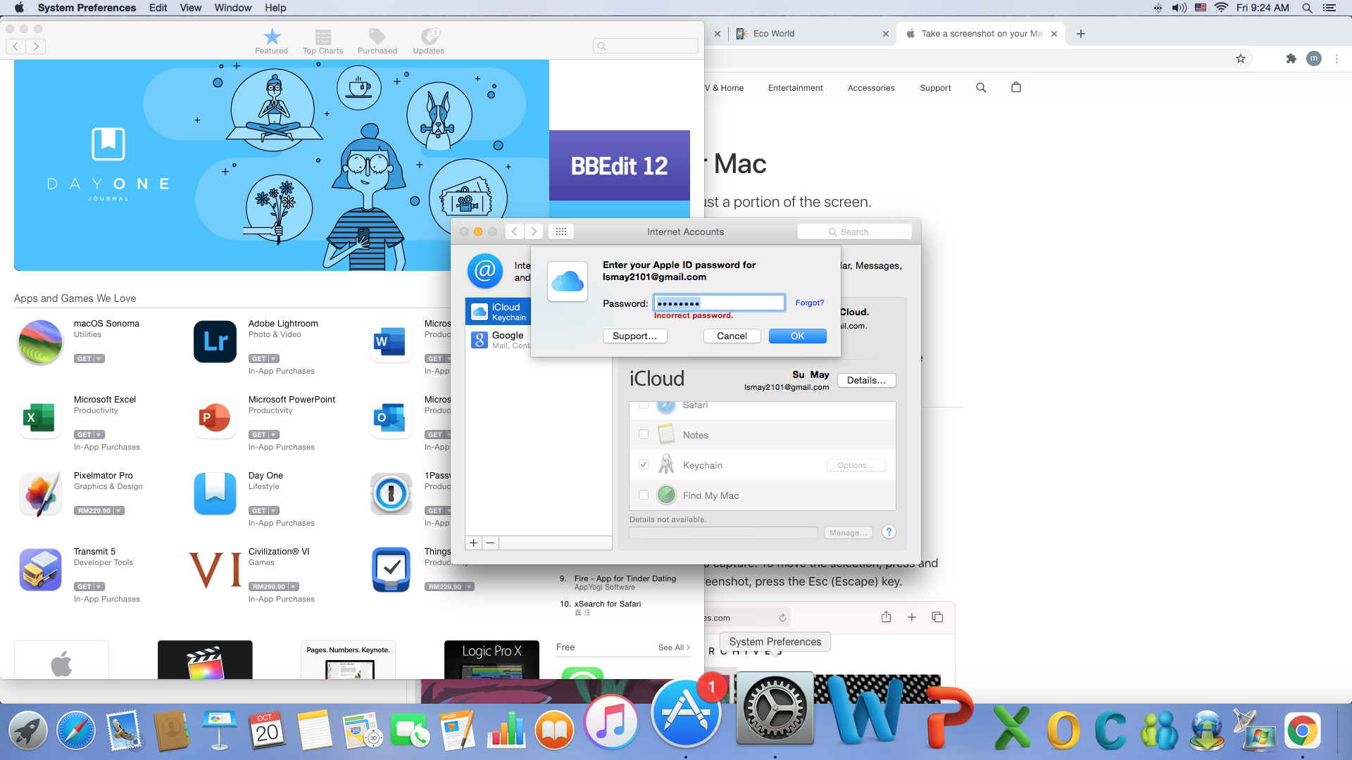Open the Window menu
Screen dimensions: 1352x760
(x=232, y=8)
